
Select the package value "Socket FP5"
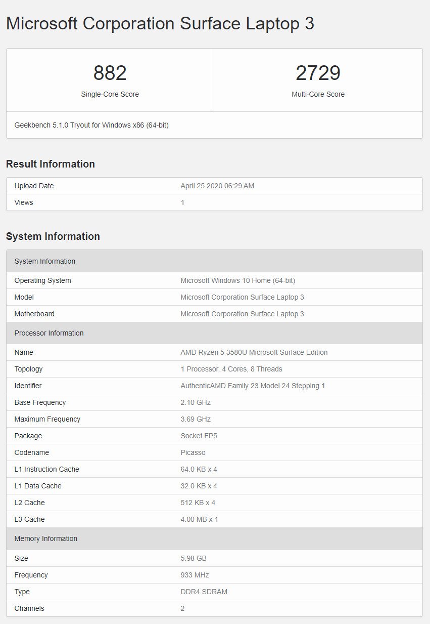[x=199, y=436]
